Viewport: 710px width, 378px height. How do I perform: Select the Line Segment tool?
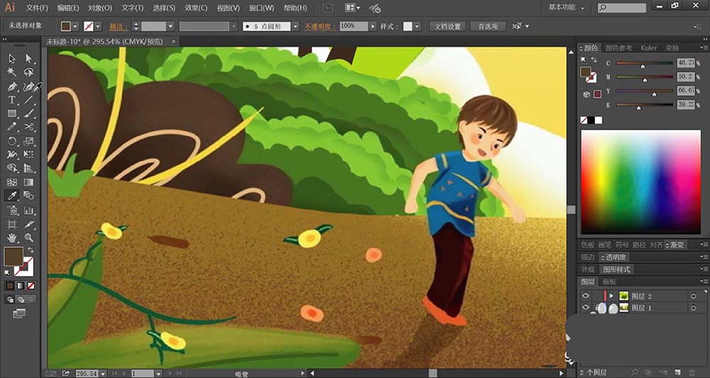tap(29, 99)
